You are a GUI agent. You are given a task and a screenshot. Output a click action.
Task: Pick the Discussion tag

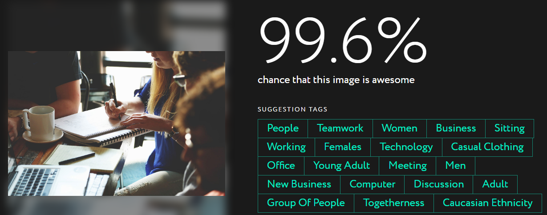[x=439, y=184]
